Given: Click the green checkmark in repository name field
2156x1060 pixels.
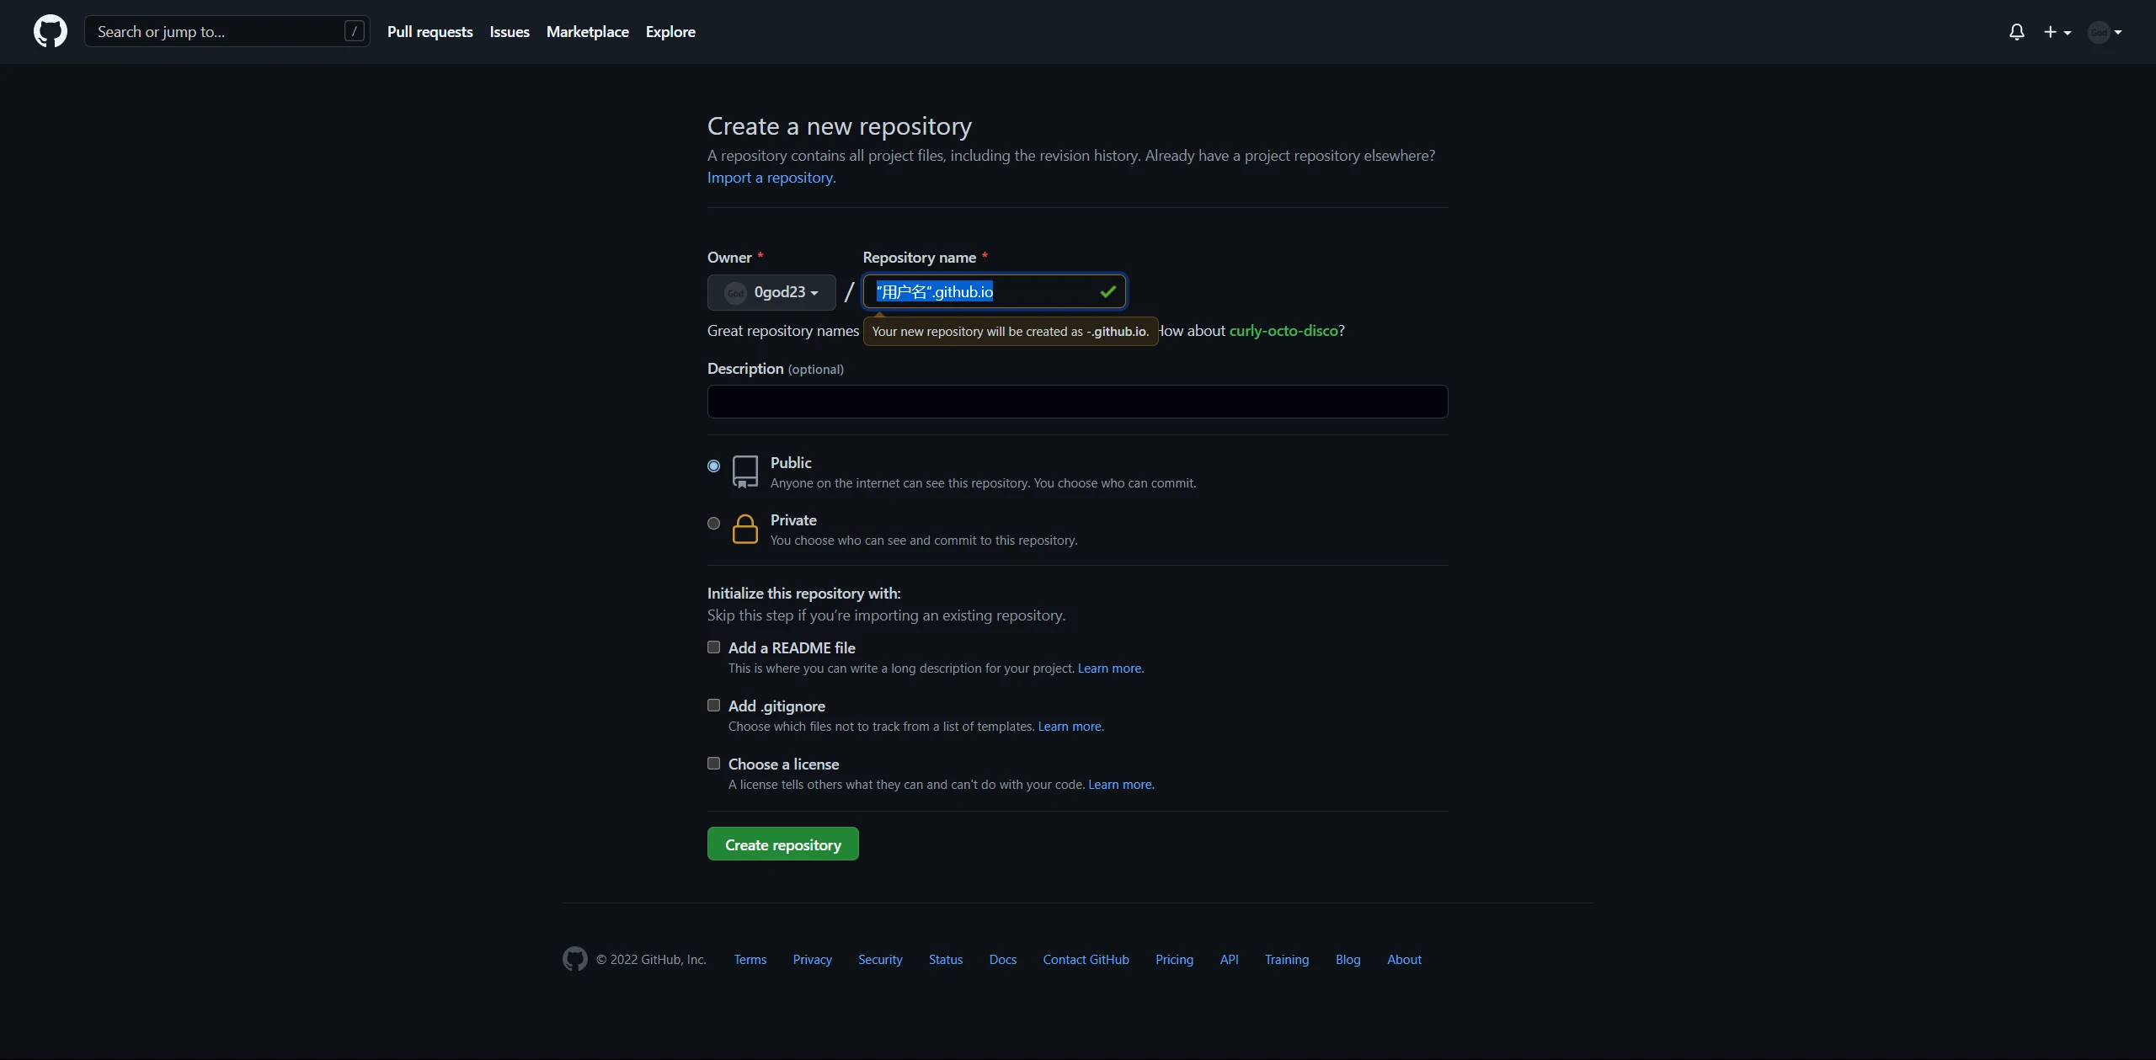Looking at the screenshot, I should (1107, 291).
